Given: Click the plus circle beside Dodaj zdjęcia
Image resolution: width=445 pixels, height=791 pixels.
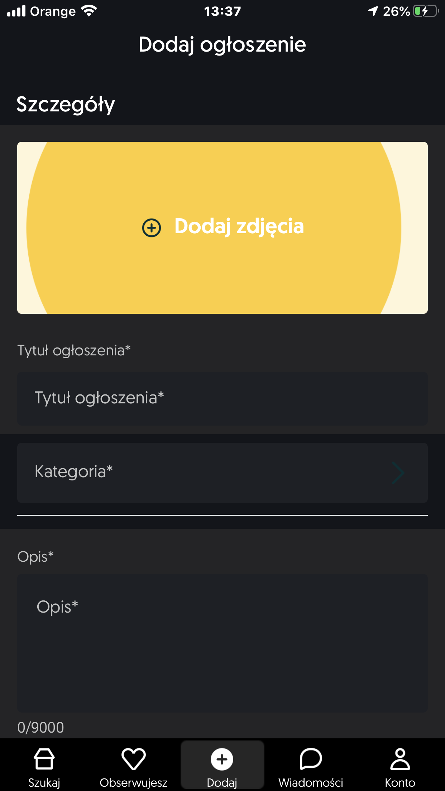Looking at the screenshot, I should click(152, 228).
